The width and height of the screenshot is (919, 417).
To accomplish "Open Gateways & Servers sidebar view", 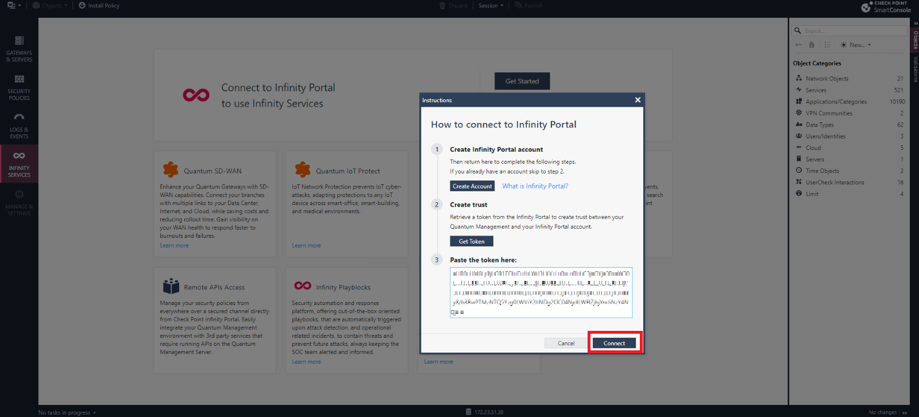I will [19, 49].
